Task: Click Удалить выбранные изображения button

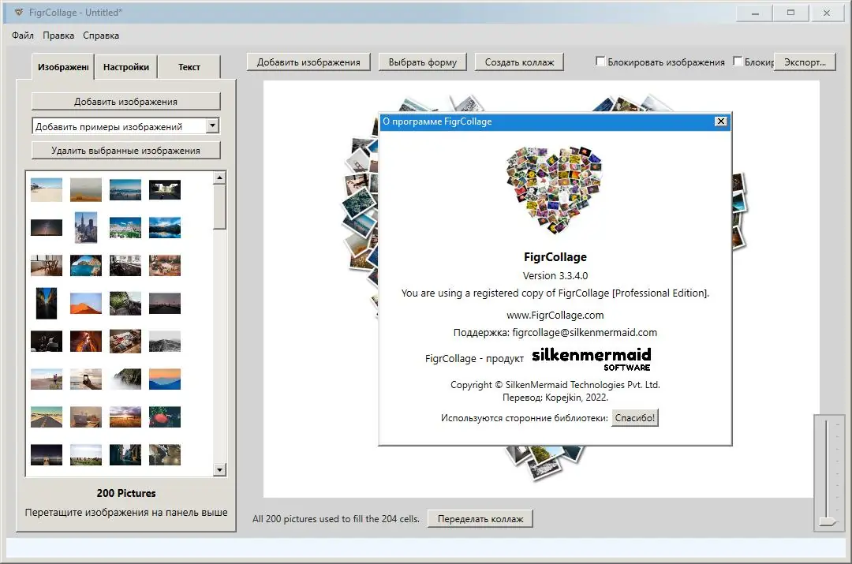Action: 126,151
